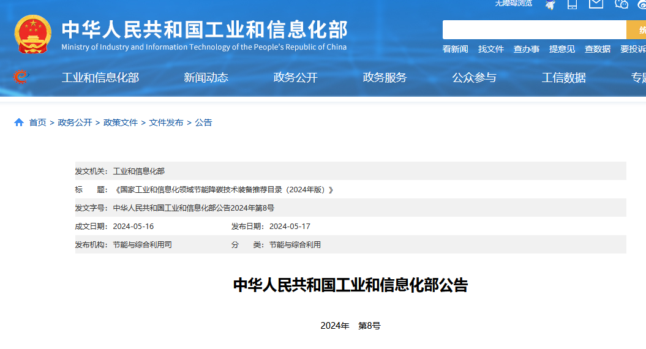Click the envelope mail icon
The height and width of the screenshot is (349, 646).
point(596,4)
